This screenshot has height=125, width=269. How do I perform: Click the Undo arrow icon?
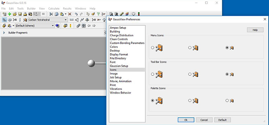76,14
